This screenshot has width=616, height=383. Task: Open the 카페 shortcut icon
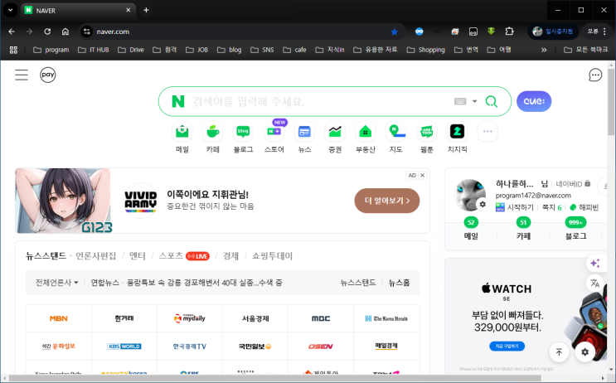click(212, 132)
